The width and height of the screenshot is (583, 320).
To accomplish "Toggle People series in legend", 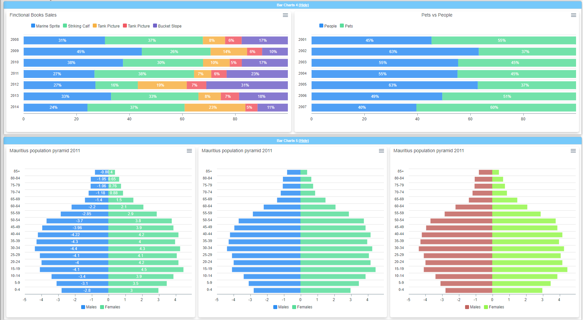I will tap(328, 26).
